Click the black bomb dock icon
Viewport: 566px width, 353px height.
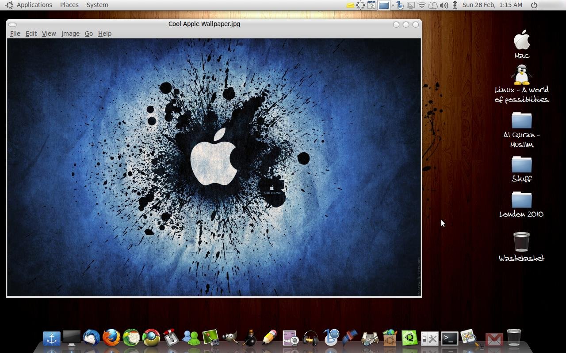[x=250, y=338]
